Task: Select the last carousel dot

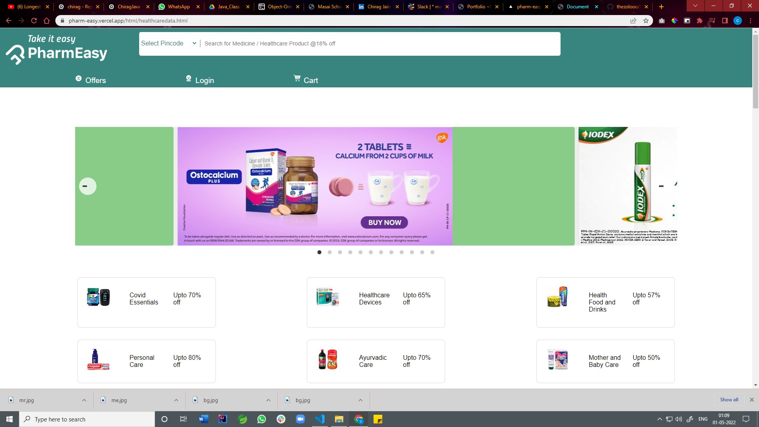Action: (432, 252)
